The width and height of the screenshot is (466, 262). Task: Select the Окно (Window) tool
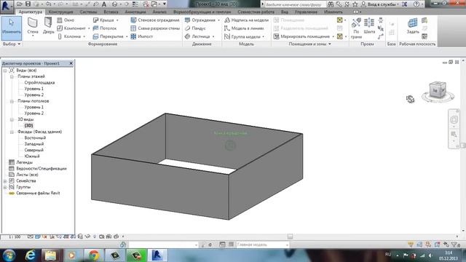pyautogui.click(x=66, y=20)
